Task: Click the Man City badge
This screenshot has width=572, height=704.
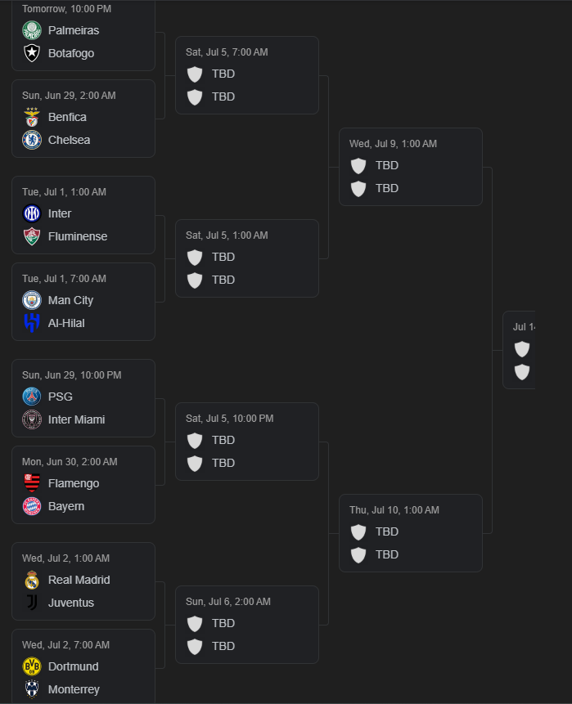Action: 32,300
